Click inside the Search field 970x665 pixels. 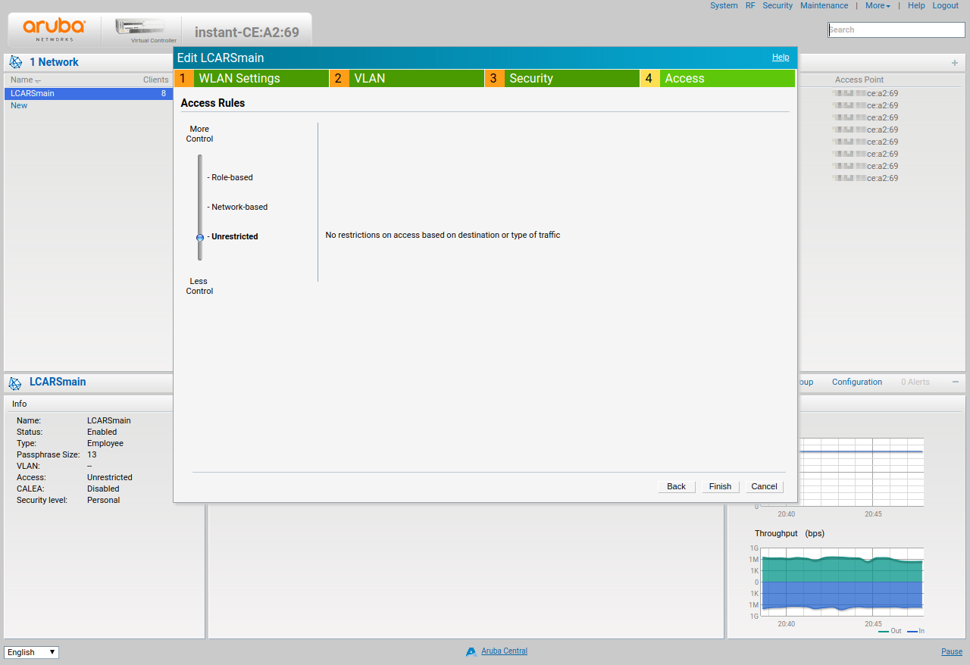pos(896,30)
